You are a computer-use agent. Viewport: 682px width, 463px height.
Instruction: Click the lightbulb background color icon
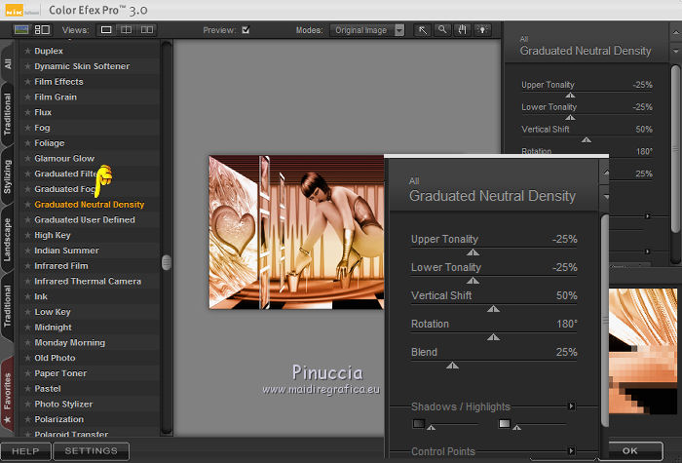pos(480,30)
